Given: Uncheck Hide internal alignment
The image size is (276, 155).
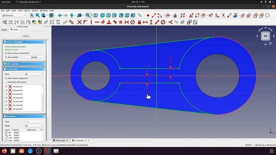Looking at the screenshot, I should (6, 78).
